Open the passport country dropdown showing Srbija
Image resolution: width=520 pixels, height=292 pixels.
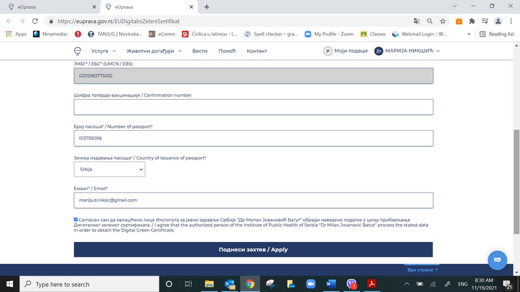(110, 169)
